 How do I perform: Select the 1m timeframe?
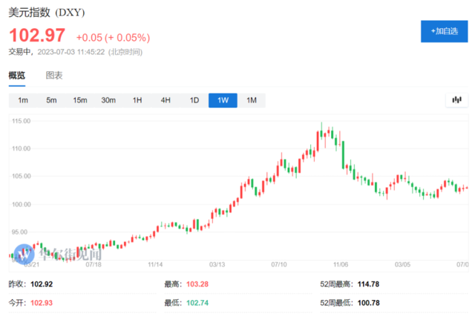pyautogui.click(x=23, y=100)
